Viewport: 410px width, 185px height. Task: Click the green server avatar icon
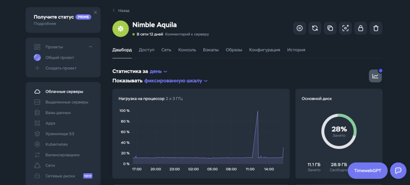(x=121, y=28)
